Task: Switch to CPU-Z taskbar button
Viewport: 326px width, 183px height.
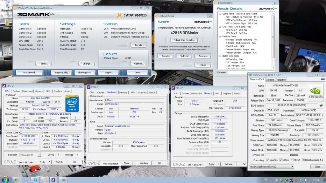Action: [x=53, y=180]
